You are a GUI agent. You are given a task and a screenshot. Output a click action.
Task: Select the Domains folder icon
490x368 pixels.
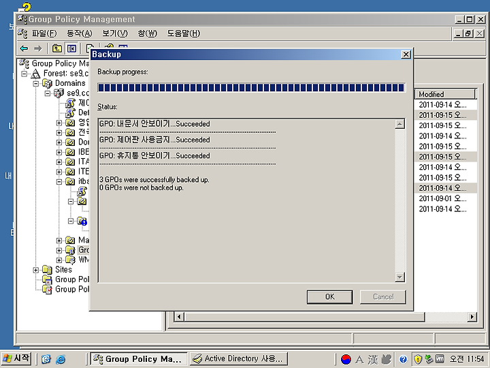click(48, 83)
